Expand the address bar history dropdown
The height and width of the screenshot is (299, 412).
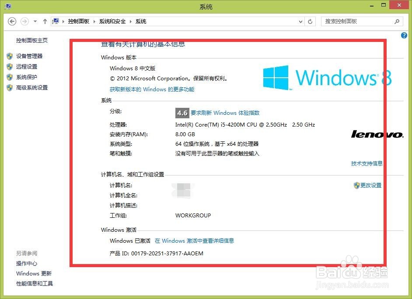[301, 21]
